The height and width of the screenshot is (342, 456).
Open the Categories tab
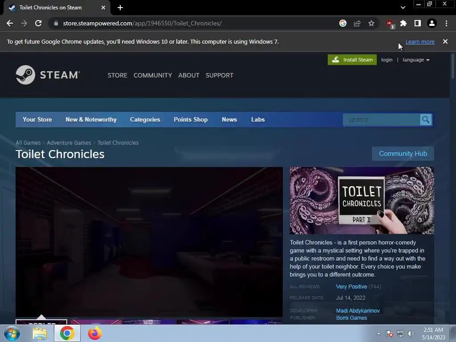click(x=145, y=119)
